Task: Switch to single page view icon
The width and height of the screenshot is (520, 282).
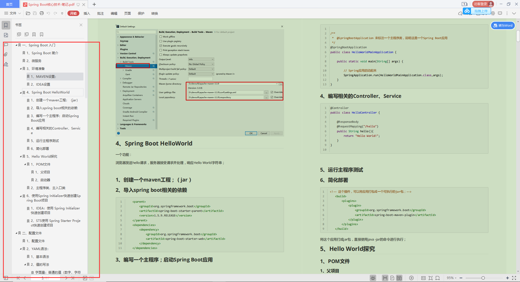Action: tap(392, 278)
